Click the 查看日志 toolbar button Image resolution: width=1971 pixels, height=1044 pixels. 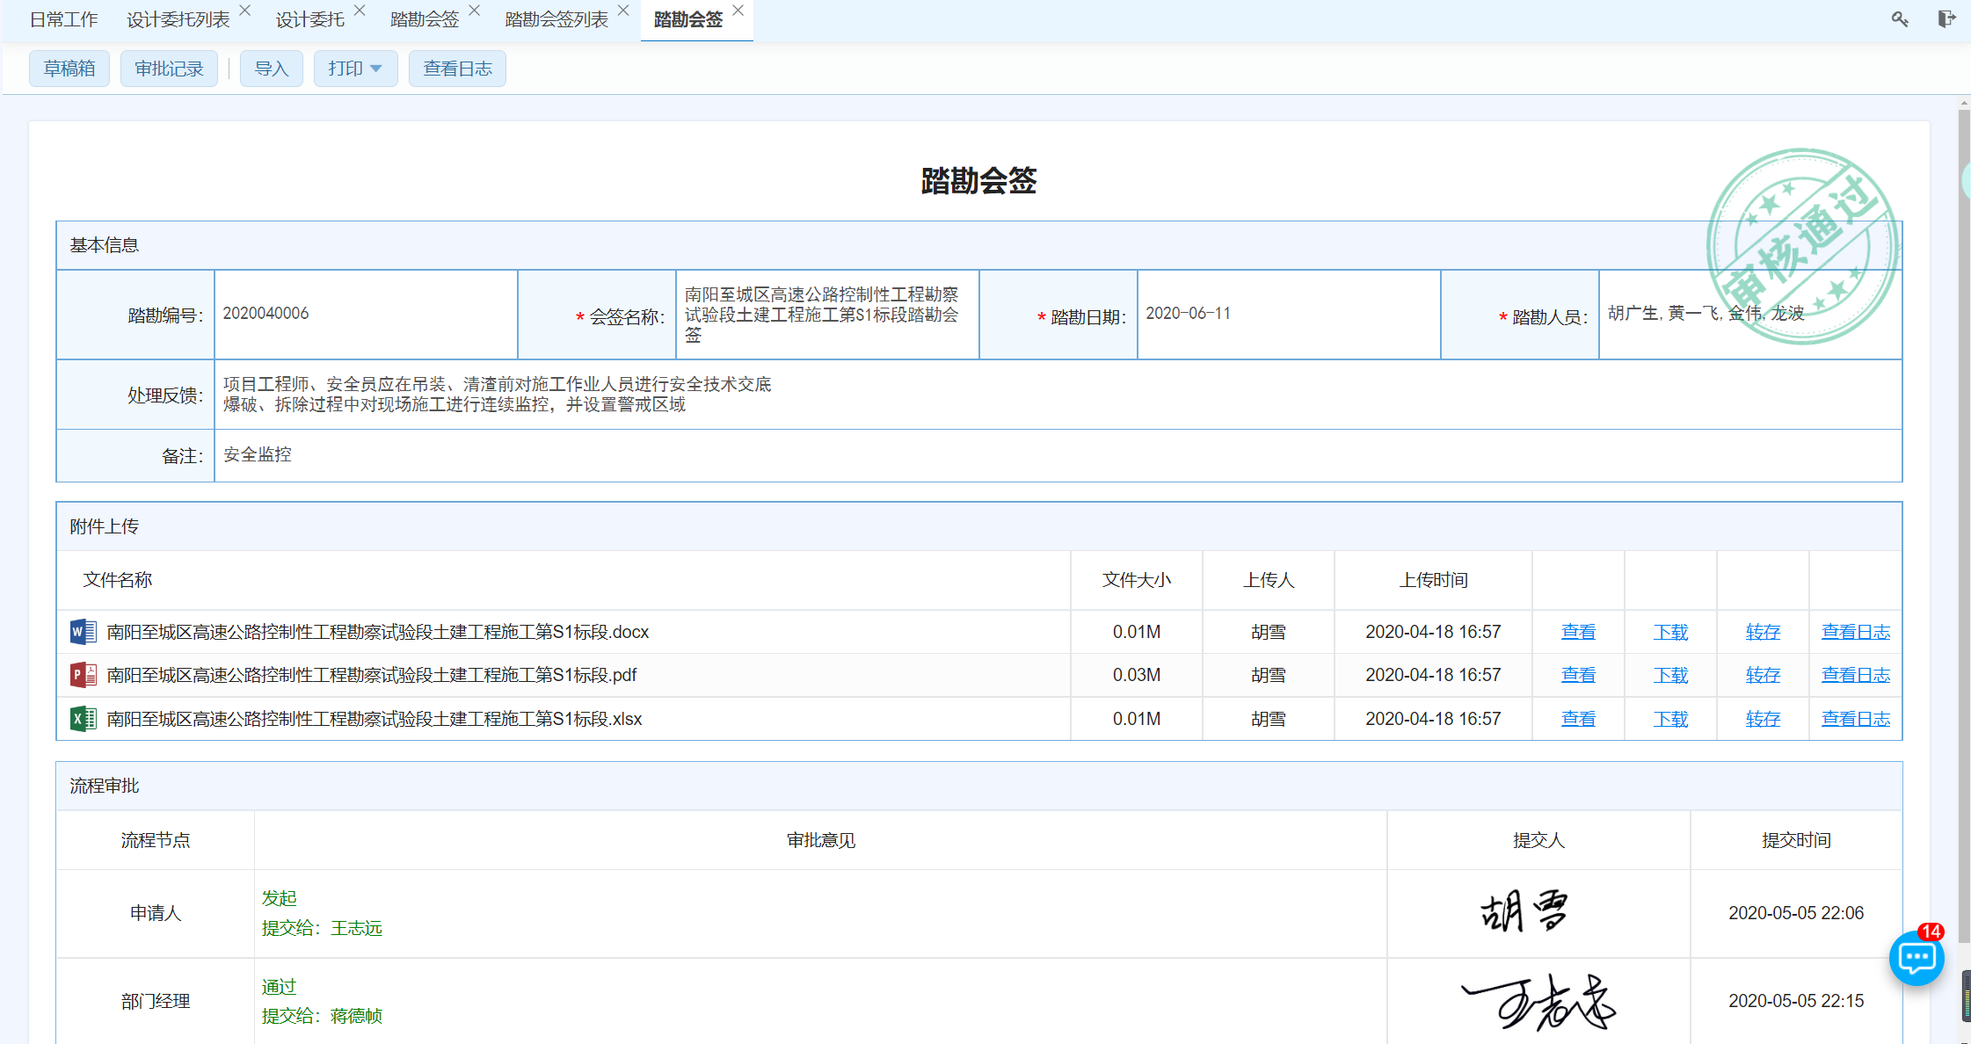[x=457, y=69]
